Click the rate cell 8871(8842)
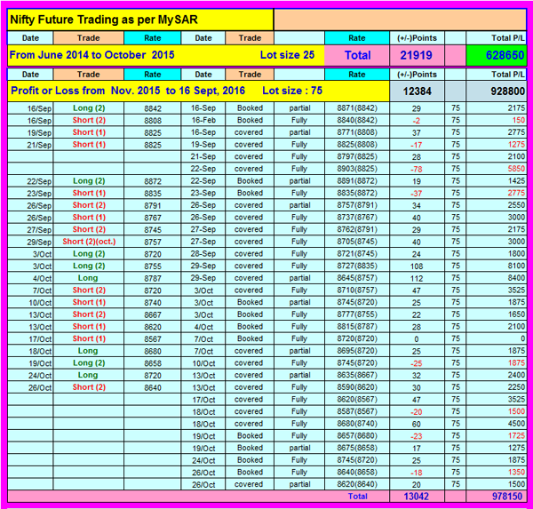 357,108
